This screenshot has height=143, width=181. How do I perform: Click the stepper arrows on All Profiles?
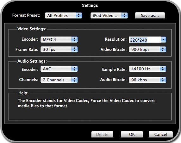coord(79,16)
